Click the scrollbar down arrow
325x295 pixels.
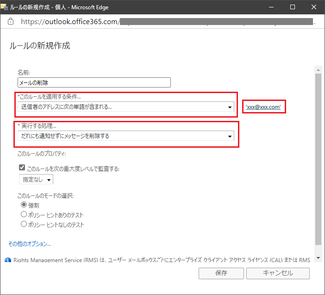click(318, 257)
